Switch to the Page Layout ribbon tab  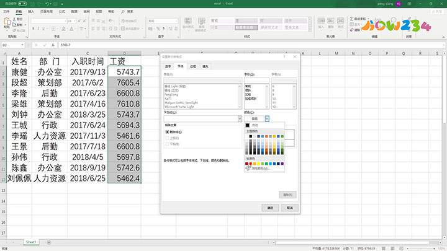[x=47, y=12]
